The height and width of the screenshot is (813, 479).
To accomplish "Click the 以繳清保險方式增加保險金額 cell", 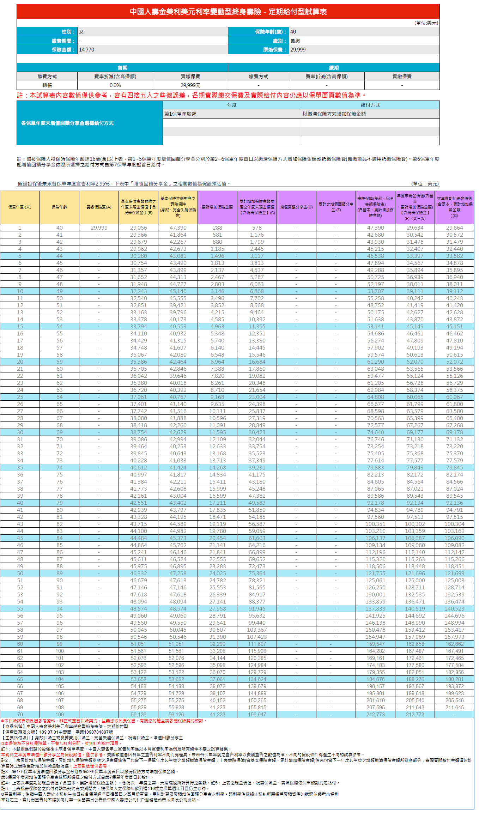I will [x=370, y=114].
